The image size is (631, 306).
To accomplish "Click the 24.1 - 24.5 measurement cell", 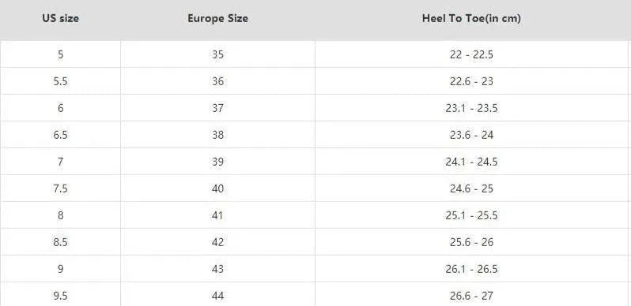I will click(x=471, y=162).
